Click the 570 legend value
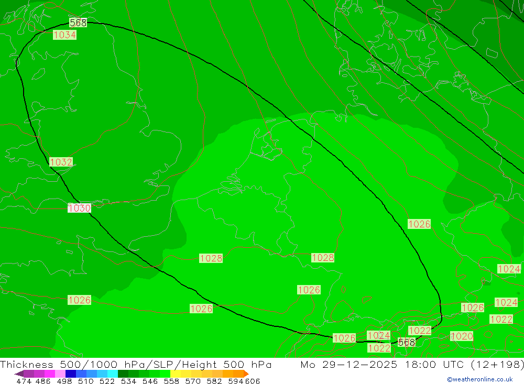524x384 pixels. coord(193,381)
